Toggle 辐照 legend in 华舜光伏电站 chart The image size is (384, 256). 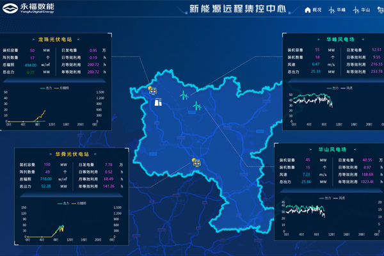[74, 204]
